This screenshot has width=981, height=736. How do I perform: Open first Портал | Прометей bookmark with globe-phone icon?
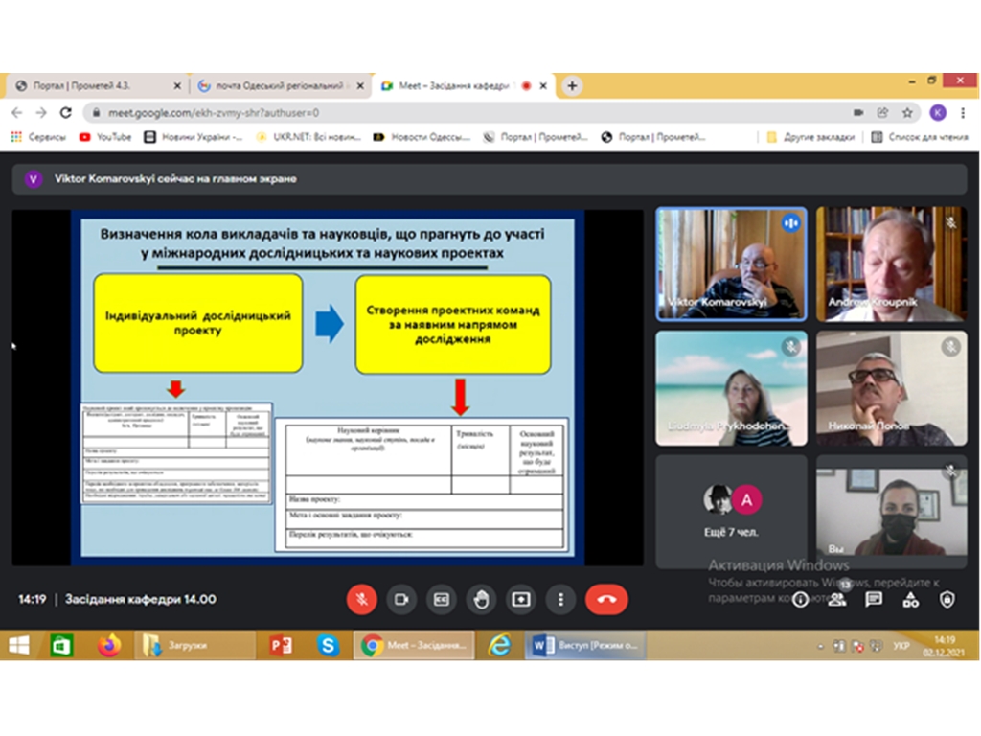coord(536,137)
